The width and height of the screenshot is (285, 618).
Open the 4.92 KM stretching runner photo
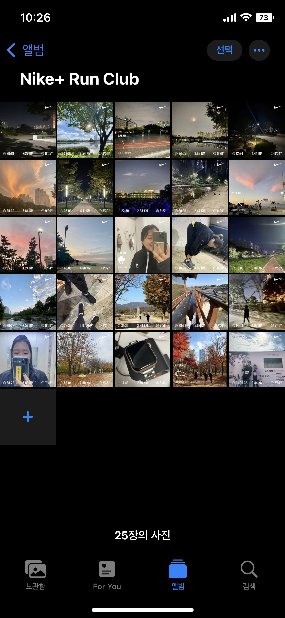pyautogui.click(x=200, y=245)
